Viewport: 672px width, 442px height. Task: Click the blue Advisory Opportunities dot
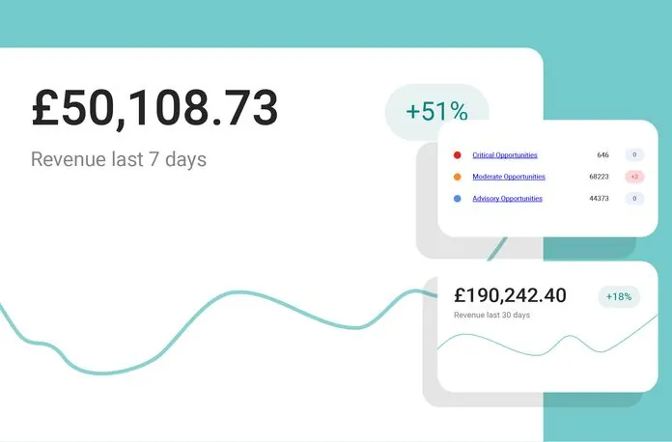coord(457,199)
